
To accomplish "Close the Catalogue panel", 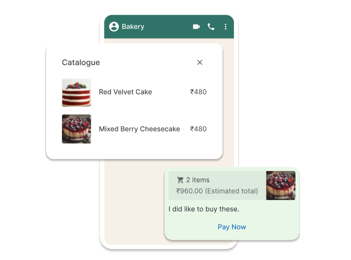I will click(x=199, y=62).
